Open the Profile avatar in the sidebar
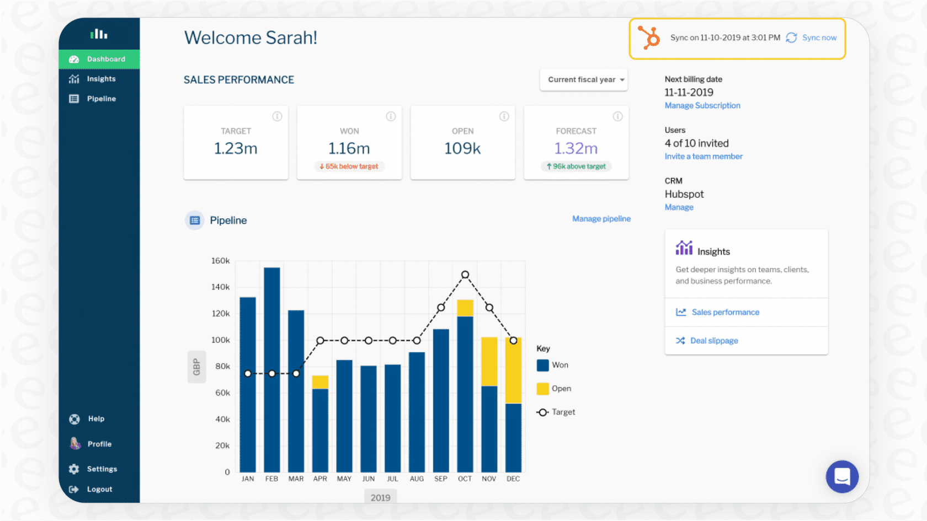Image resolution: width=927 pixels, height=521 pixels. pyautogui.click(x=74, y=443)
